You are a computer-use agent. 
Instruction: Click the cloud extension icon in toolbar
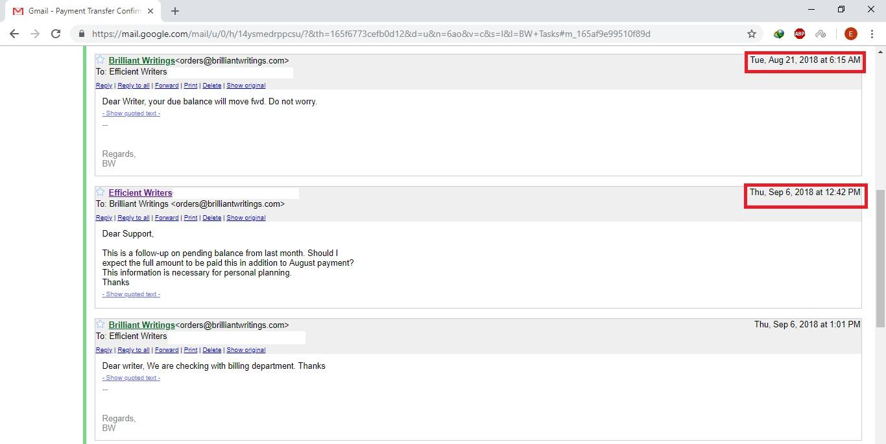point(820,34)
